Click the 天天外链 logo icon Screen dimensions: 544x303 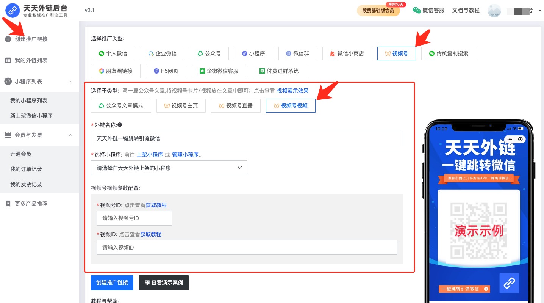point(13,10)
